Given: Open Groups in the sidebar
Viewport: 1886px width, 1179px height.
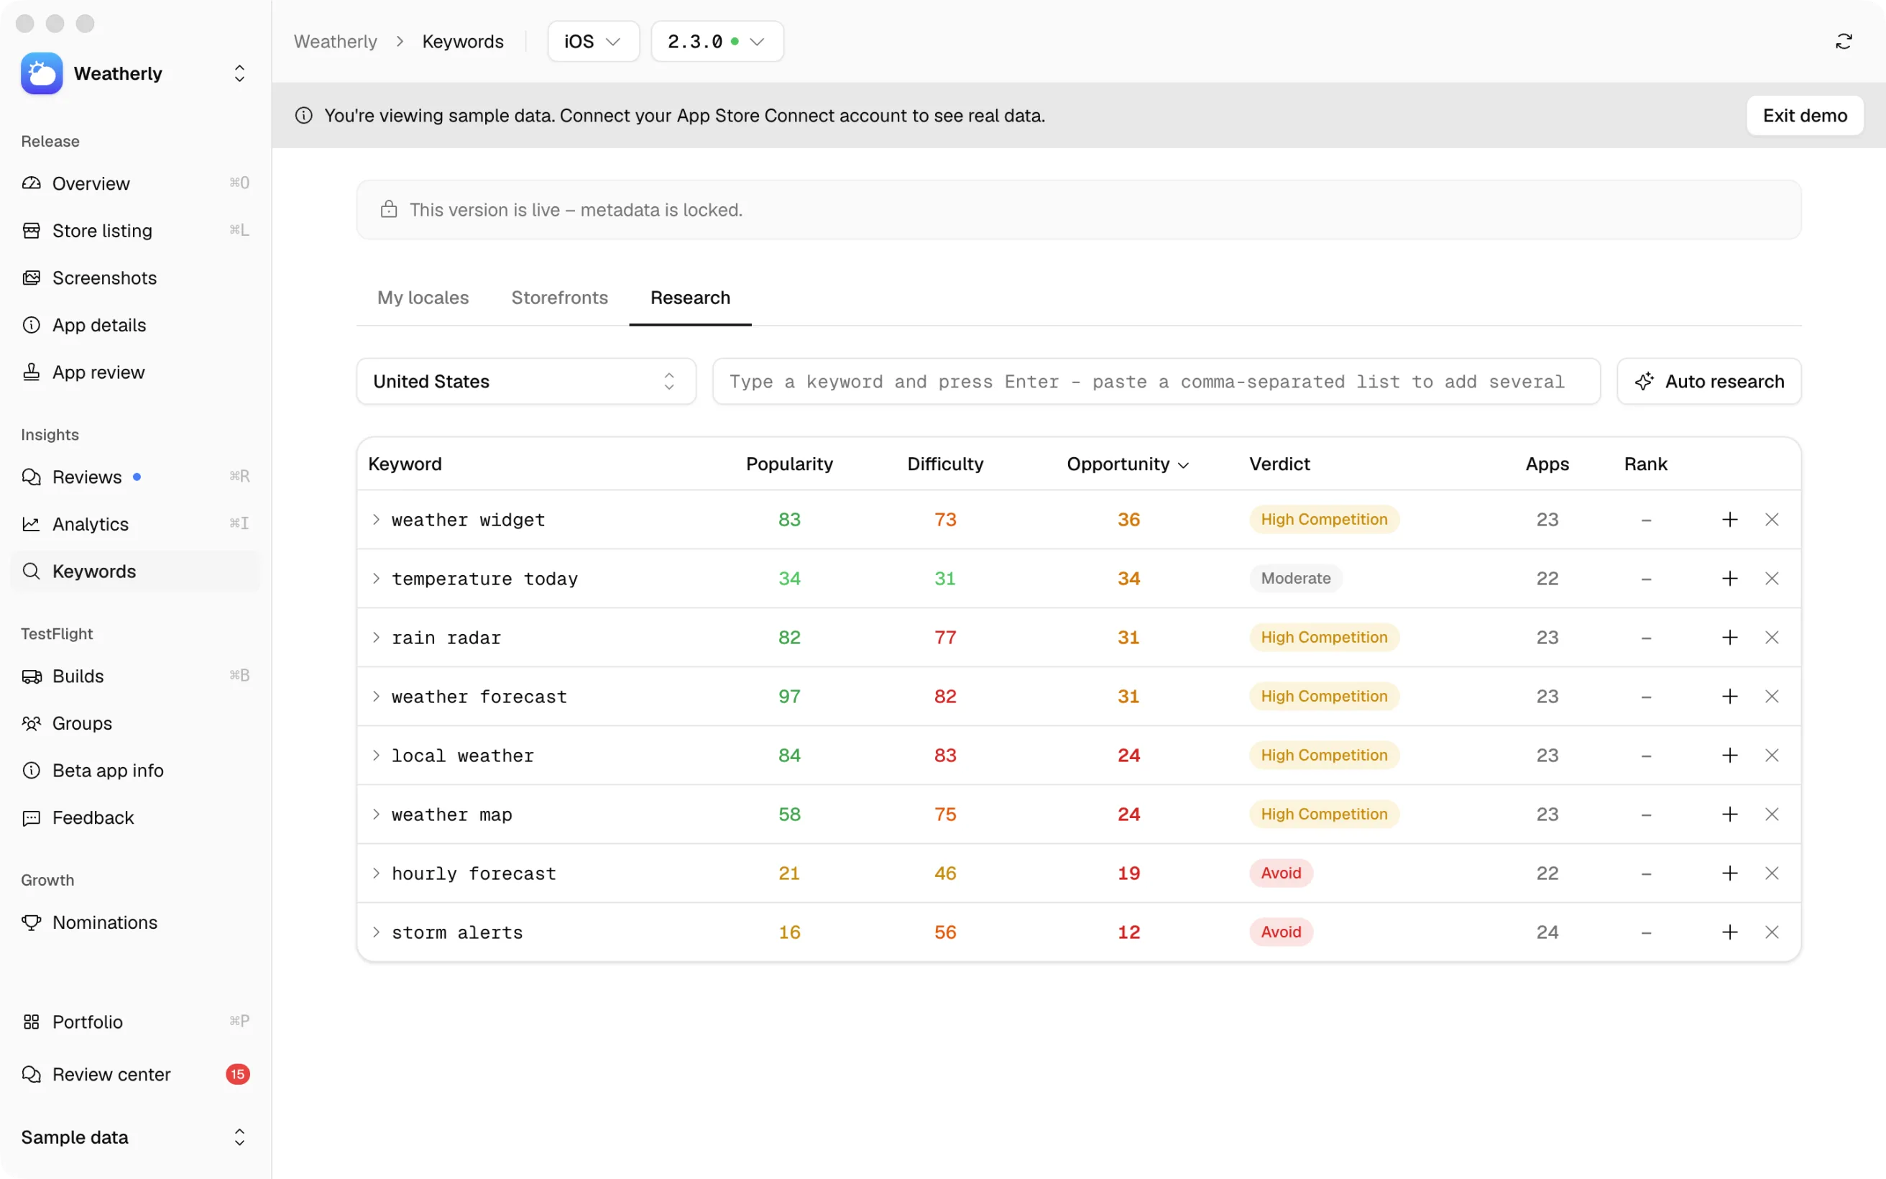Looking at the screenshot, I should 135,722.
